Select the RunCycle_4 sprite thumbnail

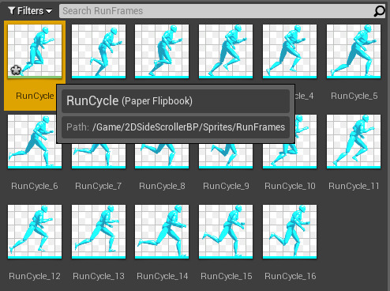pyautogui.click(x=290, y=51)
